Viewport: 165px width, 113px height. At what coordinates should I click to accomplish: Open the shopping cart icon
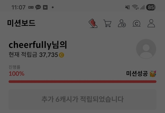(x=107, y=23)
